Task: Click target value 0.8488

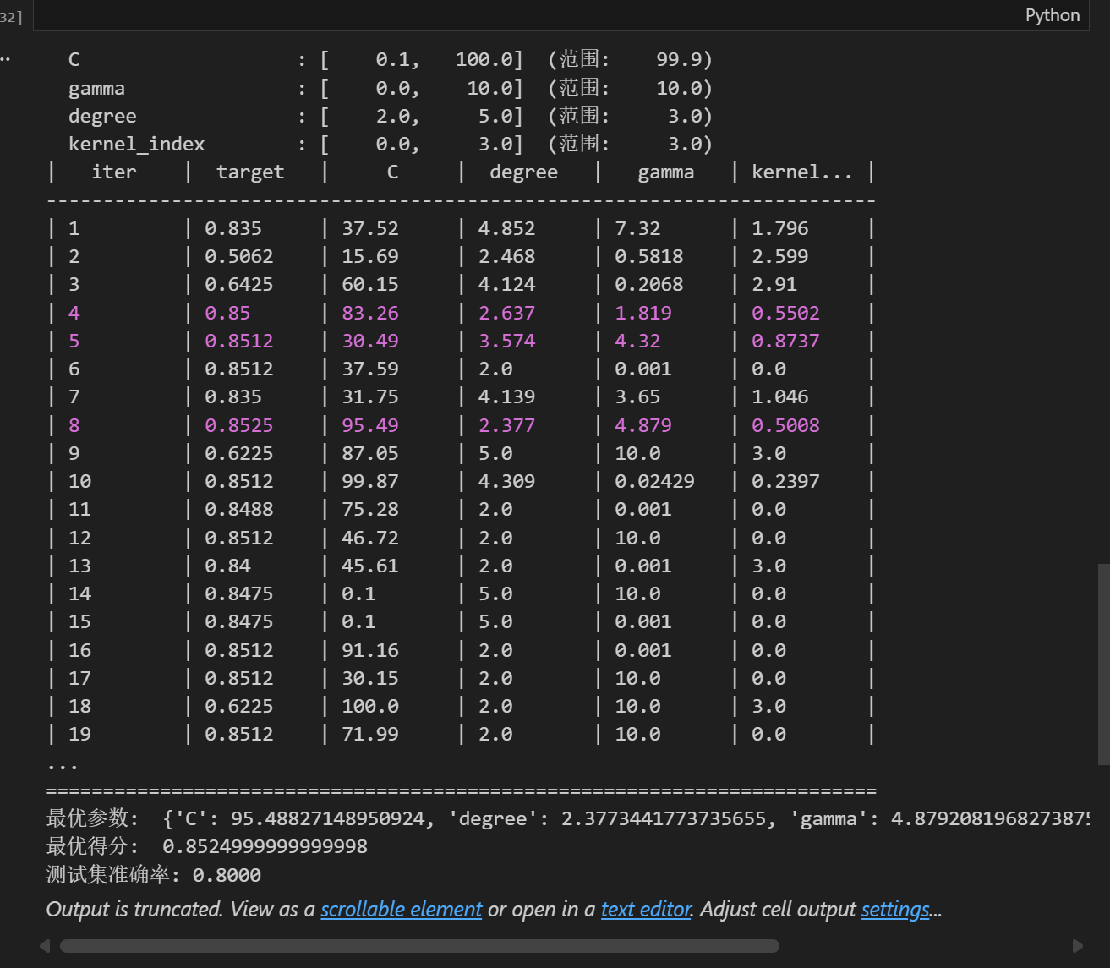Action: pos(239,510)
